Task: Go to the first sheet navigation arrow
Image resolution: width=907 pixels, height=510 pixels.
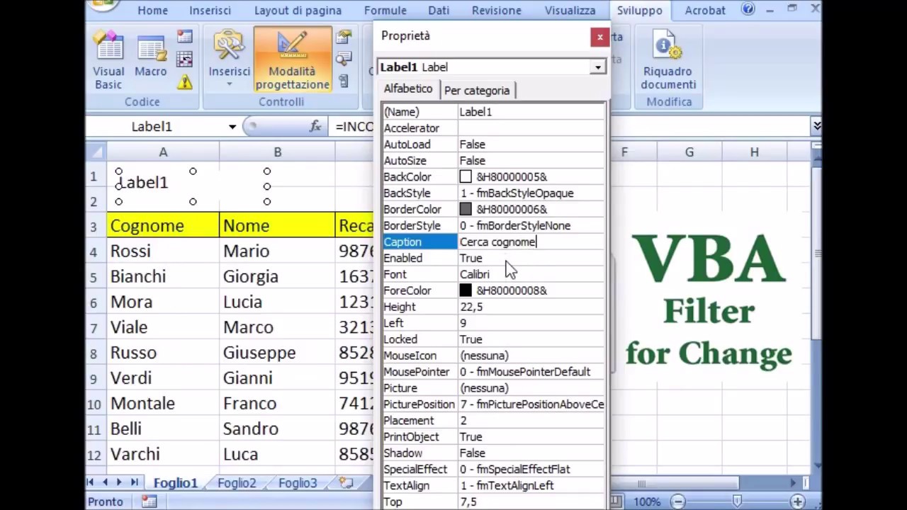Action: click(91, 482)
